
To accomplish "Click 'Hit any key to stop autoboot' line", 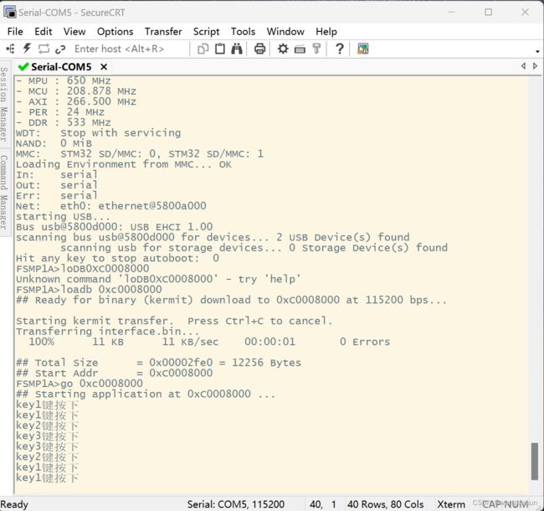I will pyautogui.click(x=117, y=258).
